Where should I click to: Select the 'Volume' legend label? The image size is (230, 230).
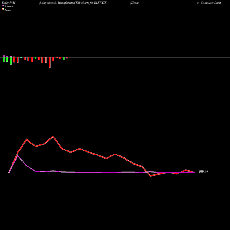click(9, 6)
